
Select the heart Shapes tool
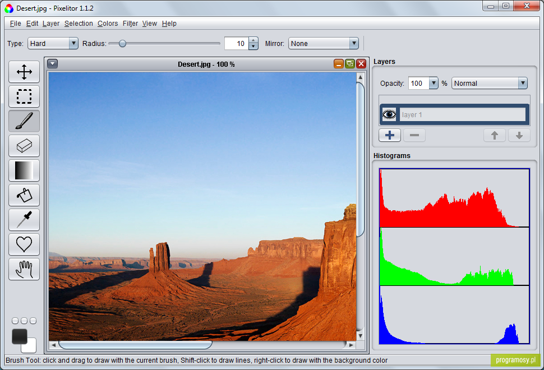[24, 244]
